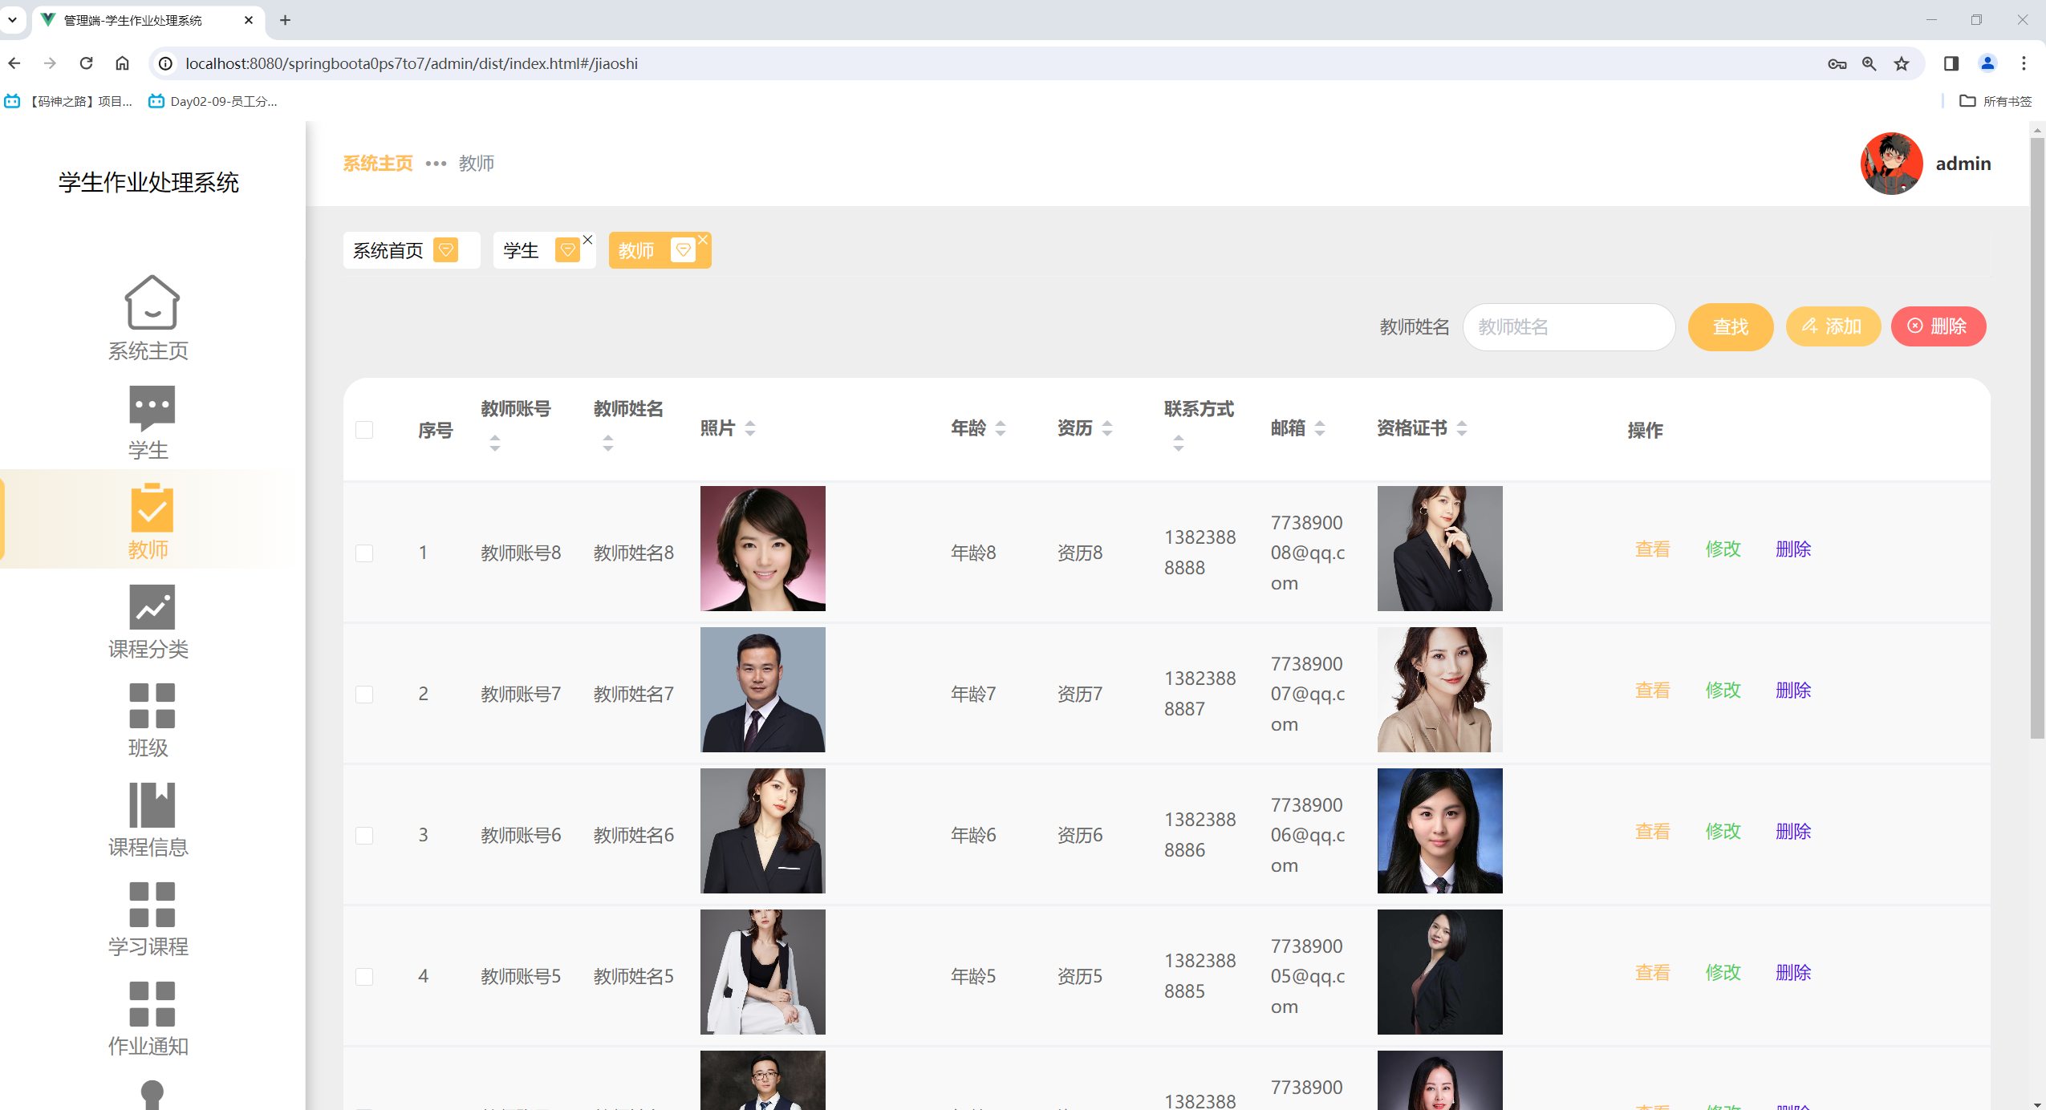Open saved passwords key icon
This screenshot has height=1110, width=2046.
pos(1837,63)
